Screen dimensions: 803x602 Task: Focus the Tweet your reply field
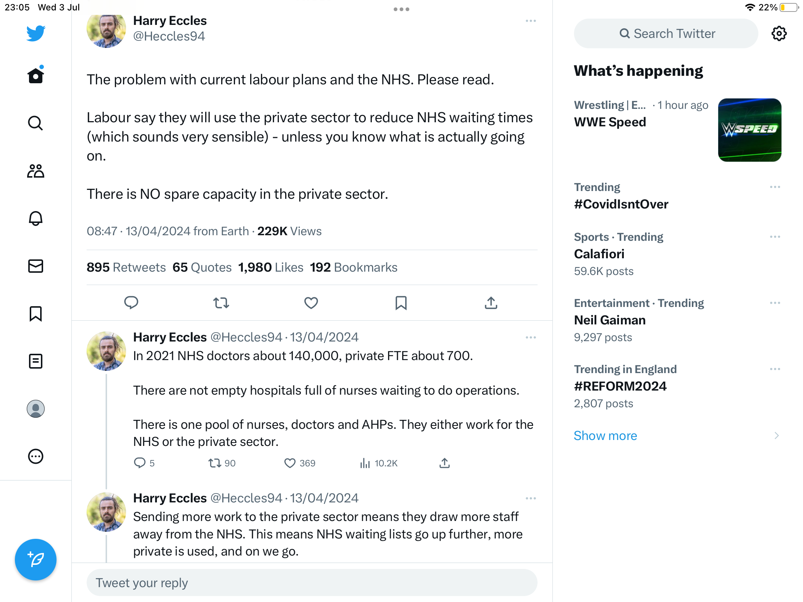tap(312, 583)
